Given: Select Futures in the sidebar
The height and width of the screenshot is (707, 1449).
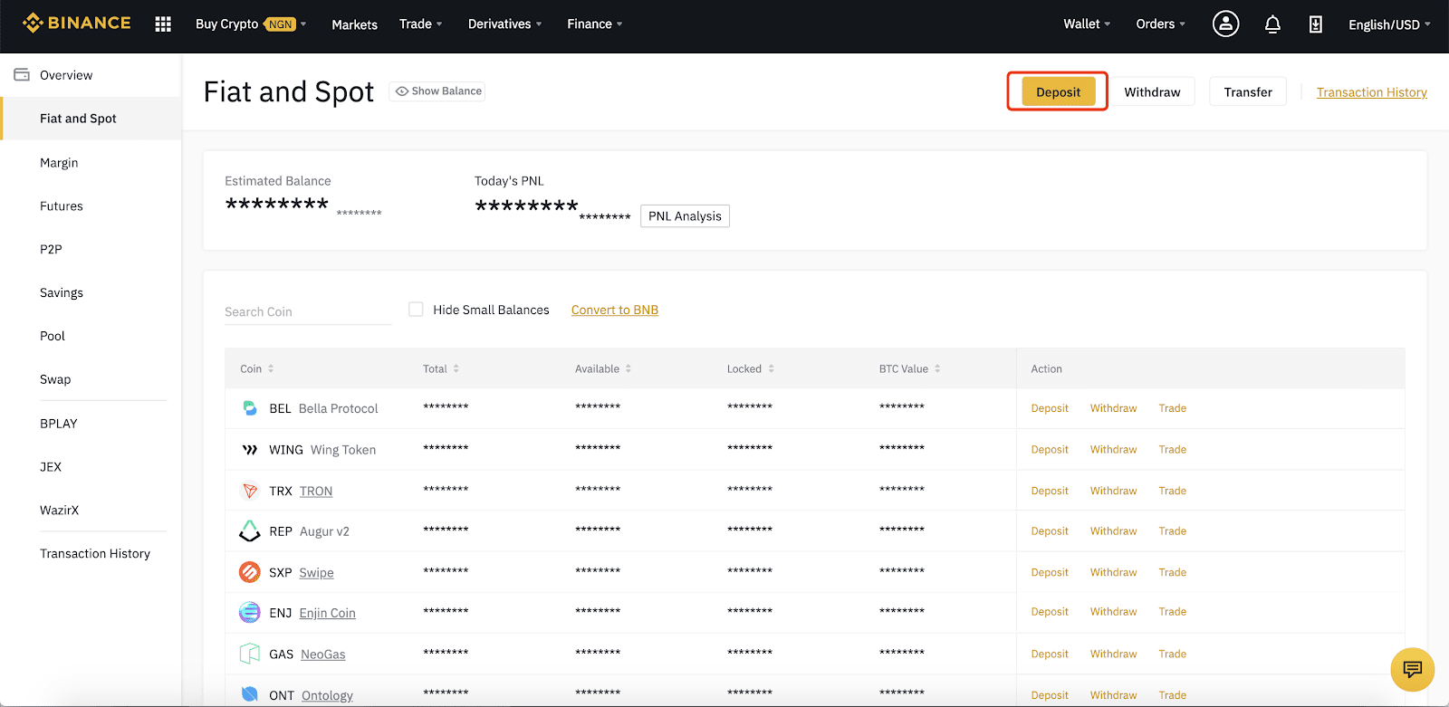Looking at the screenshot, I should point(62,206).
